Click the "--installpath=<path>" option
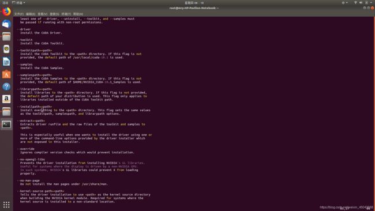The height and width of the screenshot is (211, 375). (34, 107)
